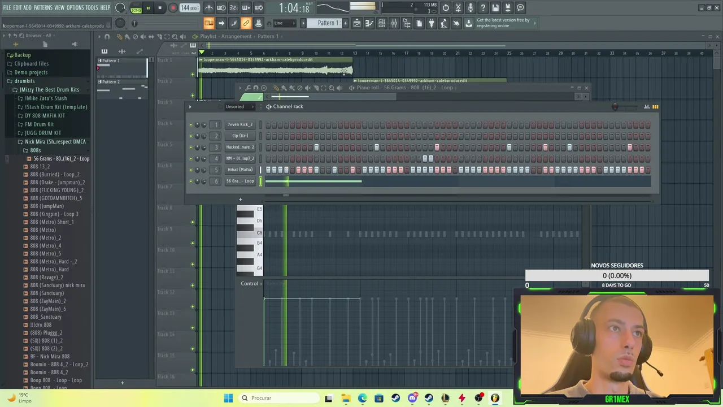723x407 pixels.
Task: Open the ADD menu
Action: (27, 7)
